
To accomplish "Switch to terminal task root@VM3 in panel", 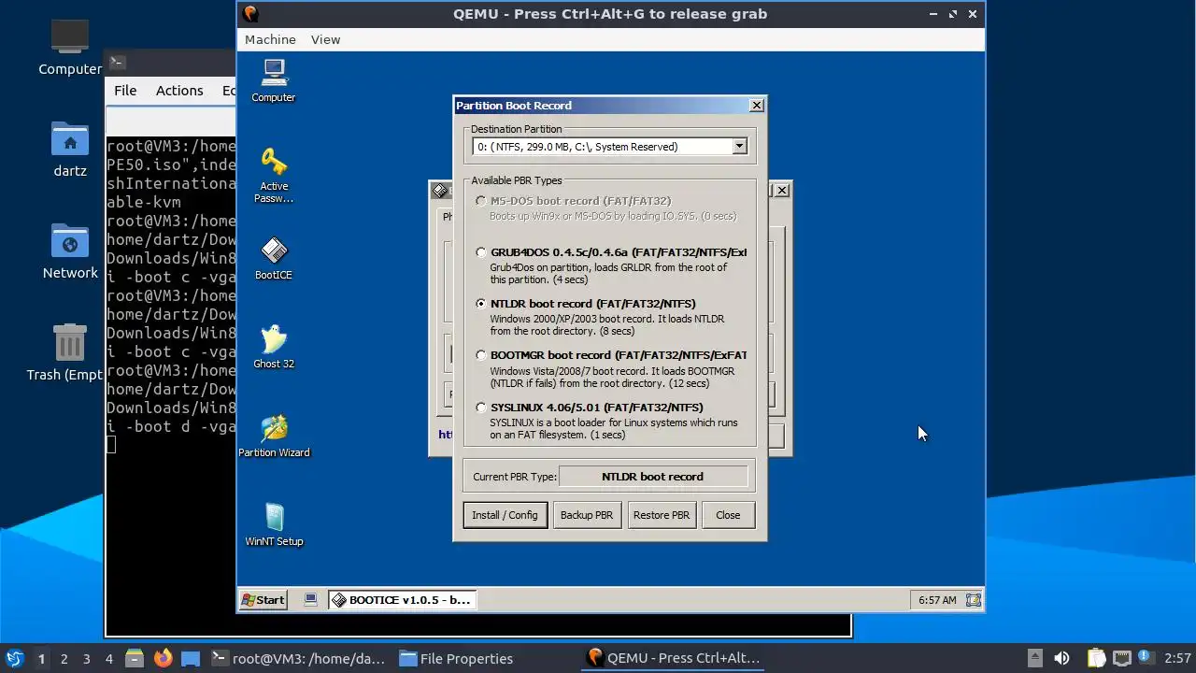I will click(298, 658).
